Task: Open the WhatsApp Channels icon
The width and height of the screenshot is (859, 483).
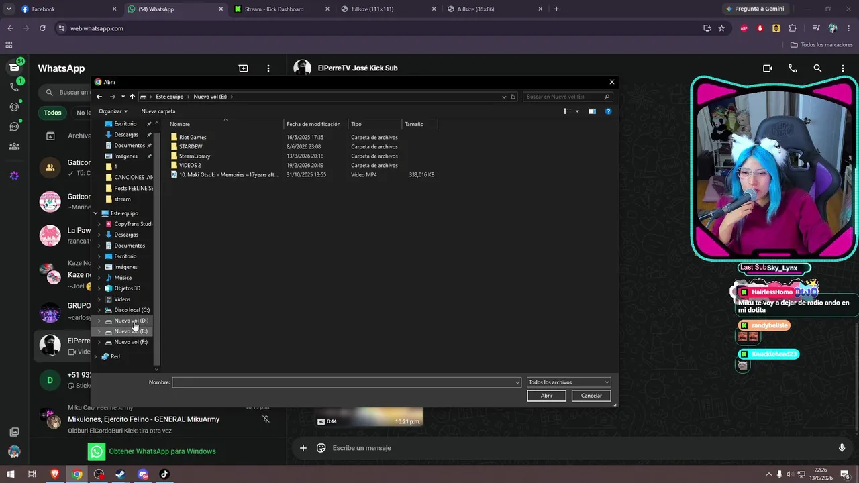Action: coord(14,126)
